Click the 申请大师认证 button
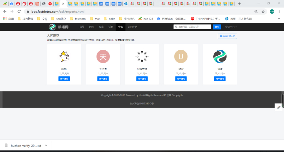Viewport: 284px width, 152px height. 227,36
